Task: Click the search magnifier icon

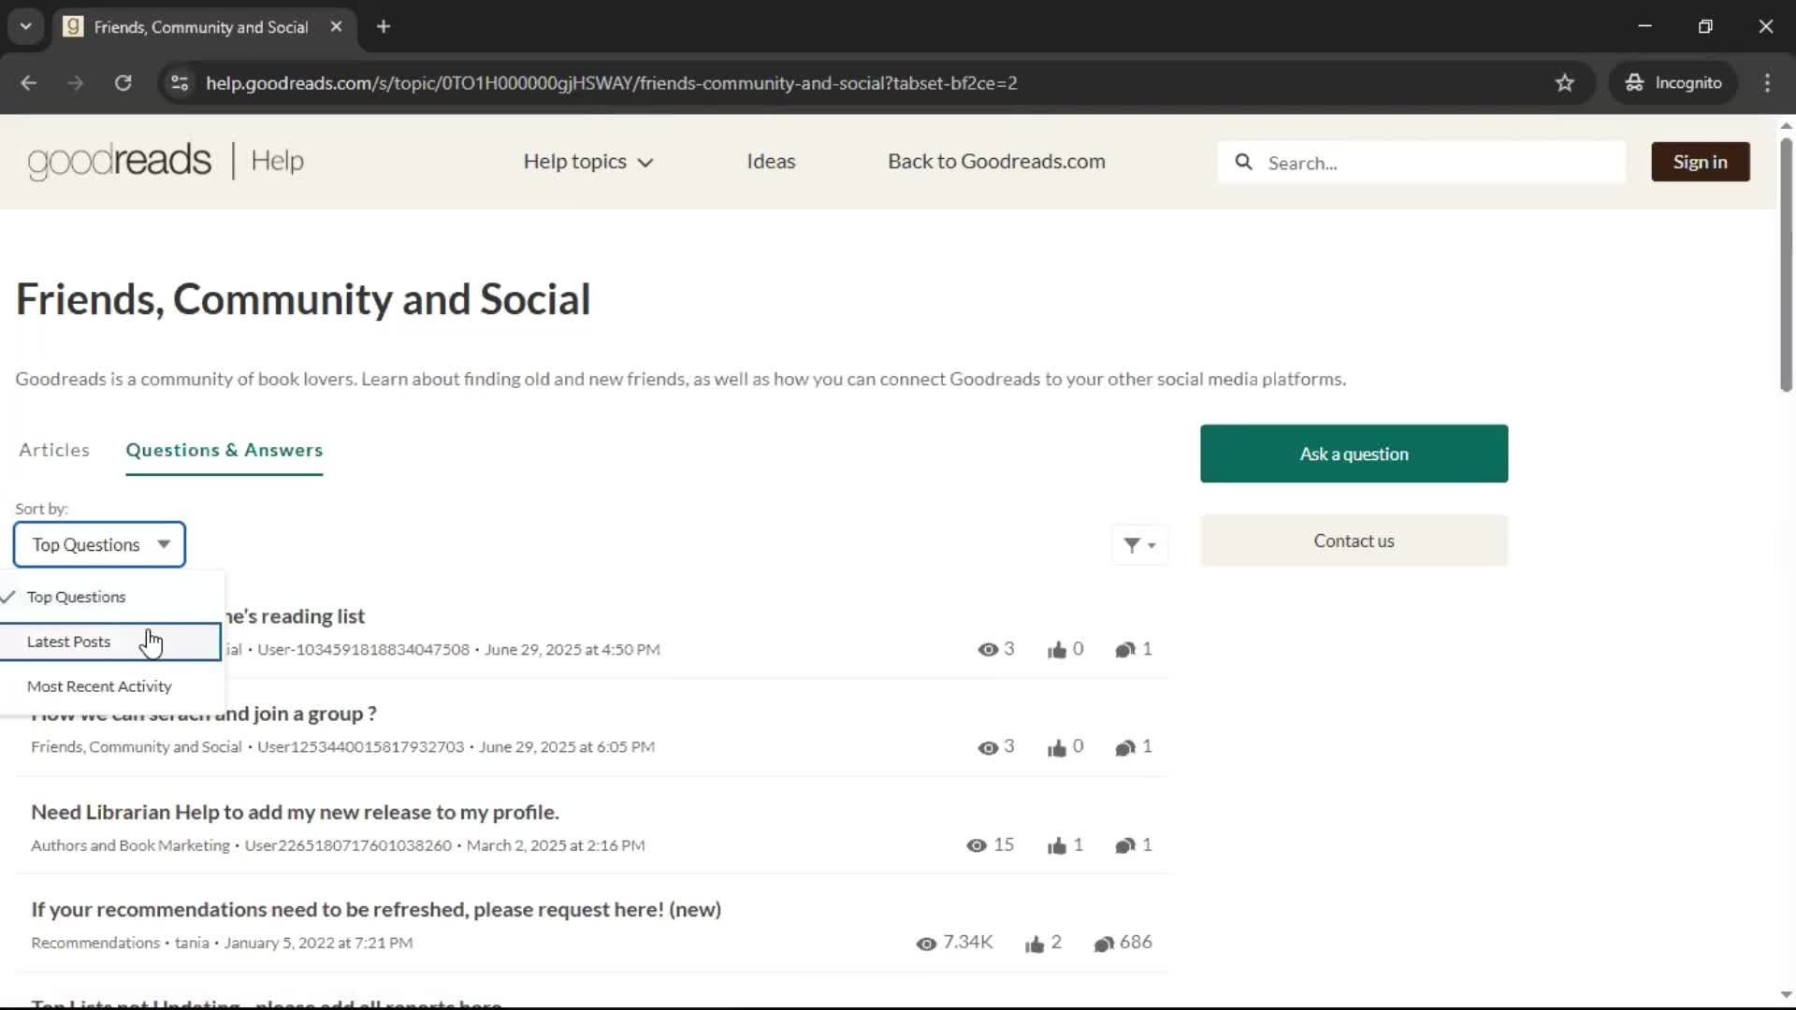Action: click(x=1243, y=163)
